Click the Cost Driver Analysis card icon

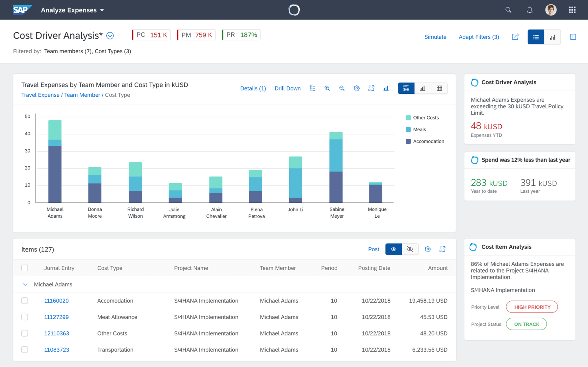pyautogui.click(x=474, y=83)
